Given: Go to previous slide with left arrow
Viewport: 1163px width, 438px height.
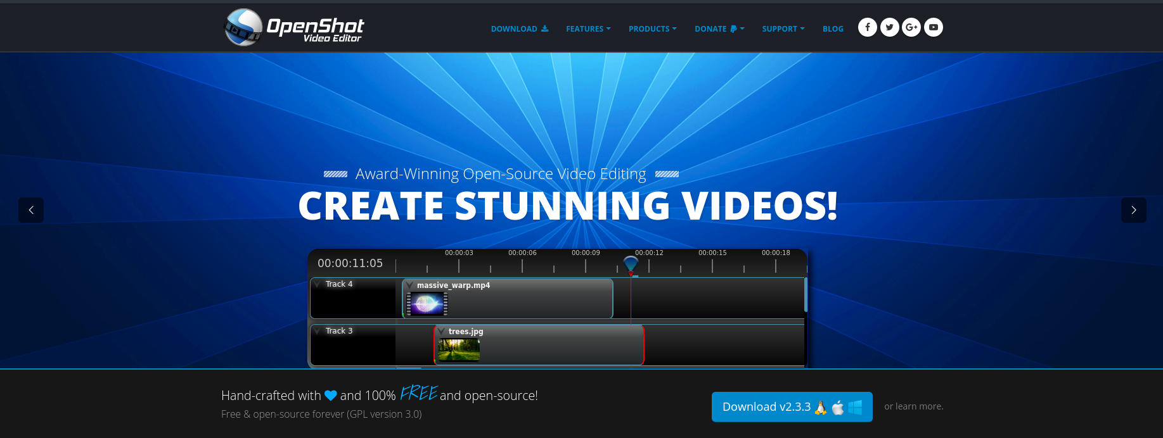Looking at the screenshot, I should coord(31,210).
